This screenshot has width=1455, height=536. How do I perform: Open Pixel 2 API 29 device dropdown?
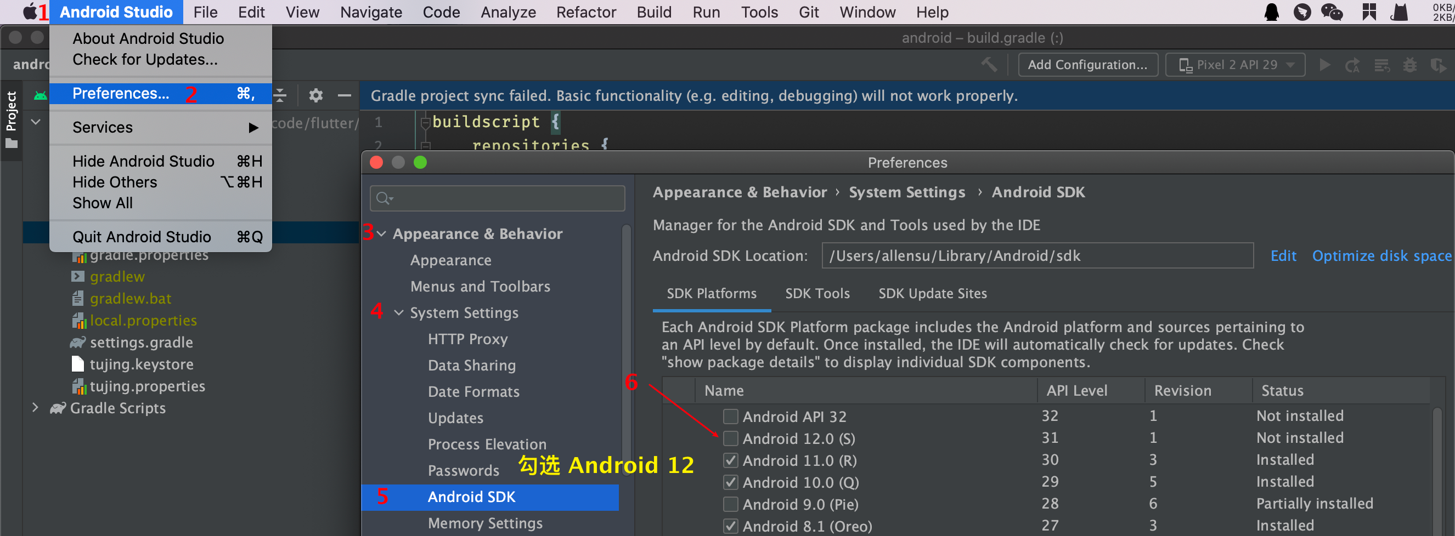(x=1236, y=64)
